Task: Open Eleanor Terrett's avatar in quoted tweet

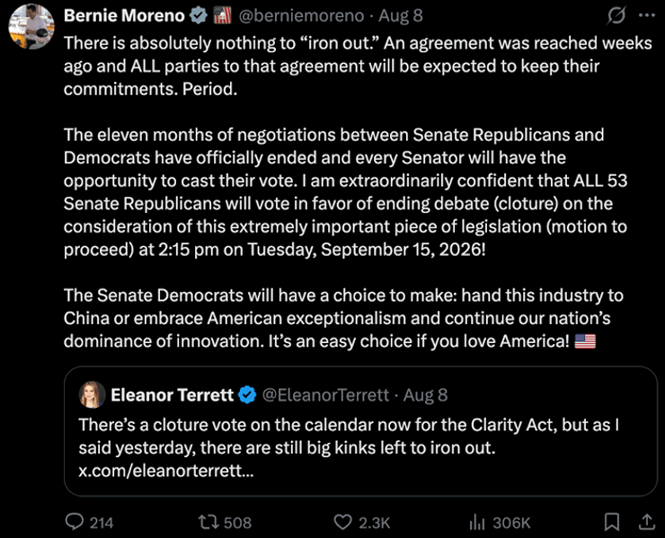Action: (92, 394)
